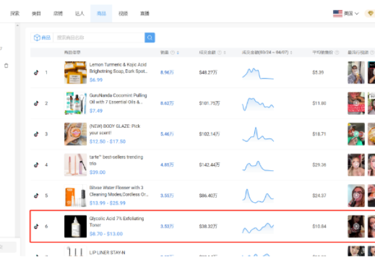Image resolution: width=375 pixels, height=262 pixels.
Task: Click the 8.96万 sales value
Action: [167, 72]
